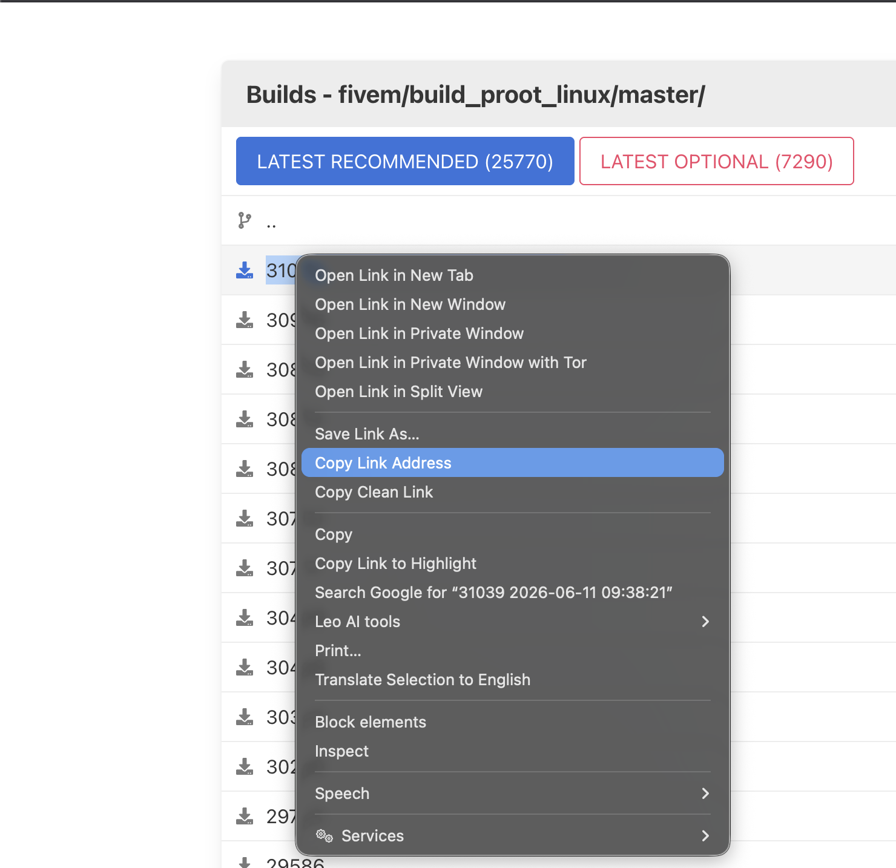Click the download icon beside build 310
The image size is (896, 868).
click(245, 270)
